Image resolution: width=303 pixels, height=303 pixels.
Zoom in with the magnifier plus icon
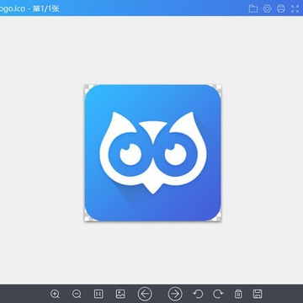pos(55,294)
